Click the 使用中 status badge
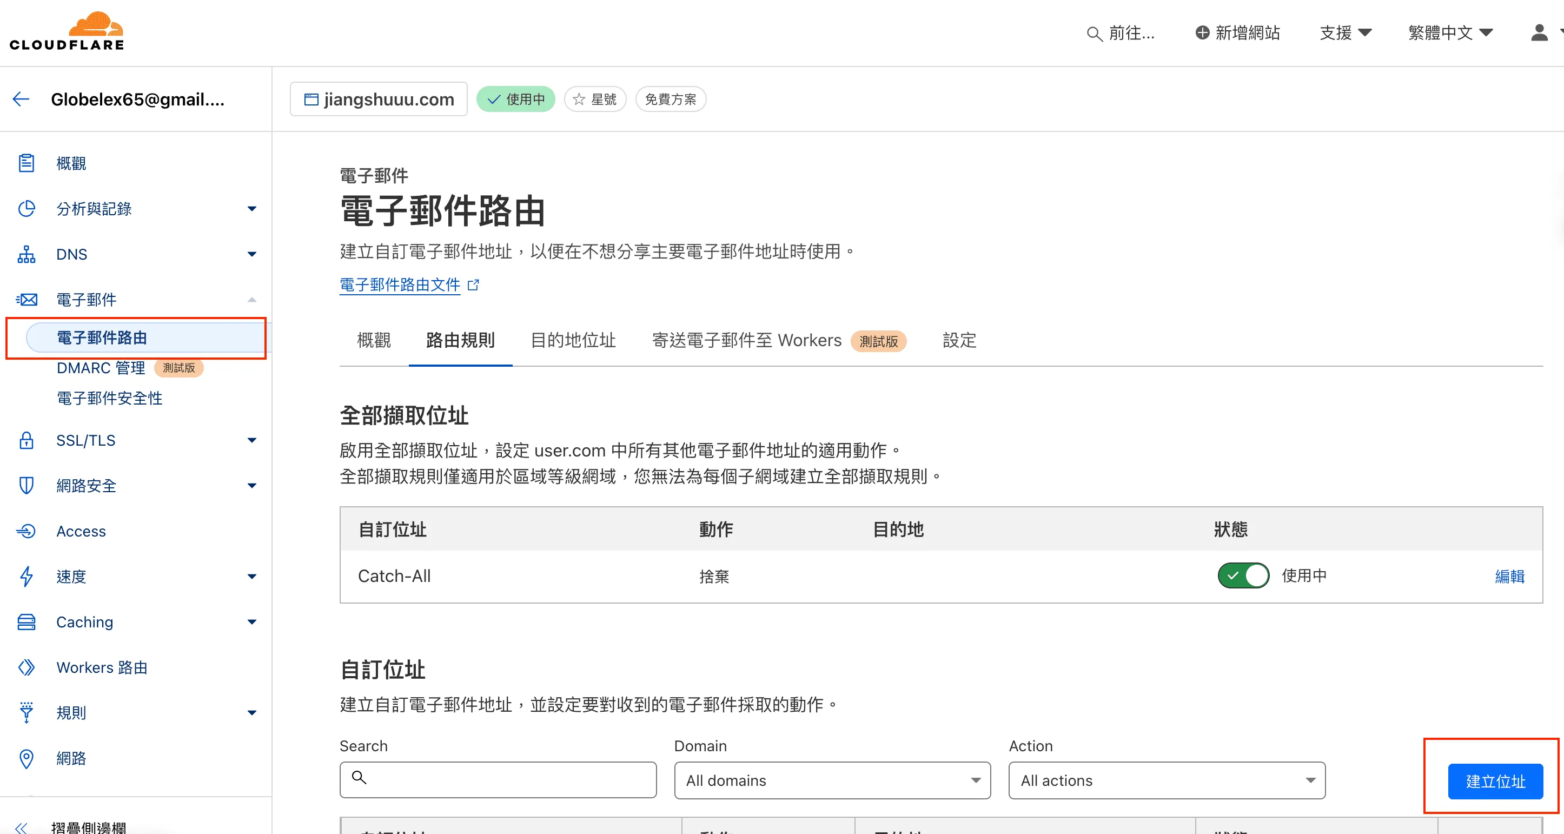Viewport: 1564px width, 834px height. tap(515, 99)
